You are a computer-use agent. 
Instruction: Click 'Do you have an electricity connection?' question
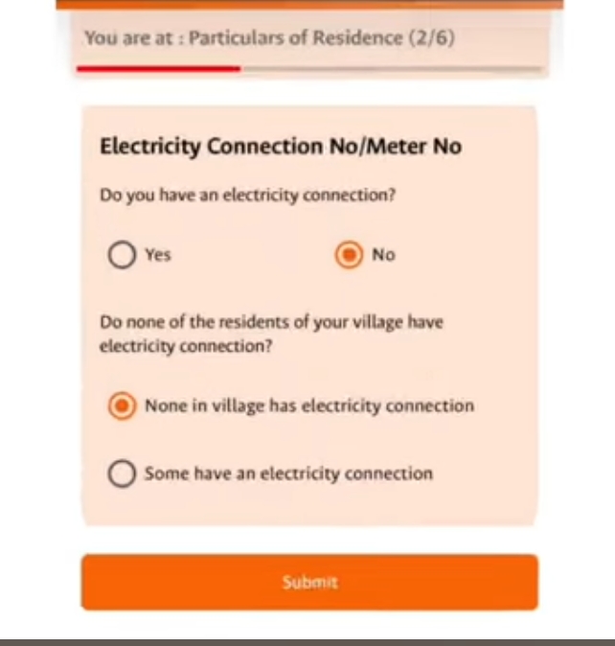point(248,196)
